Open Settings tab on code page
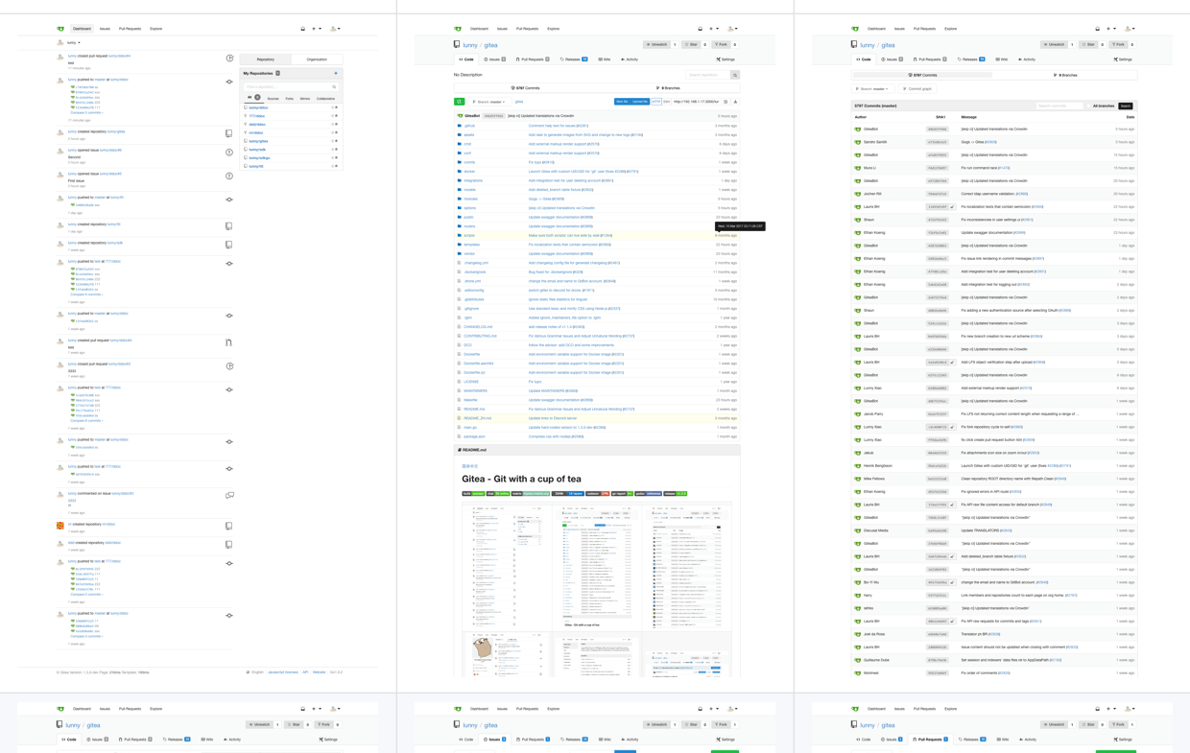Viewport: 1190px width, 753px height. click(725, 59)
